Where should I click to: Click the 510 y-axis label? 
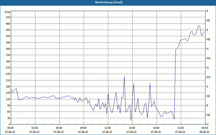8,17
